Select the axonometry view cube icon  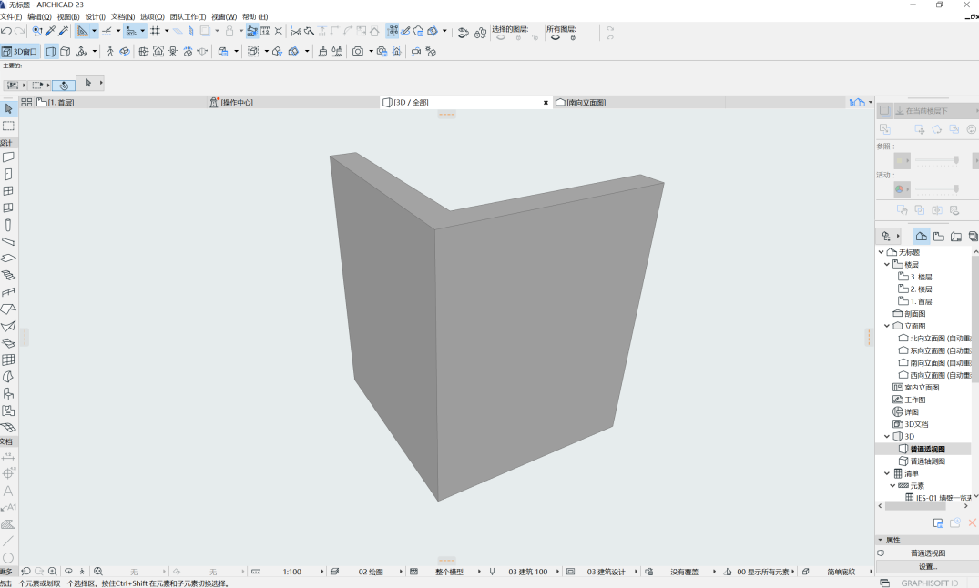pos(65,51)
